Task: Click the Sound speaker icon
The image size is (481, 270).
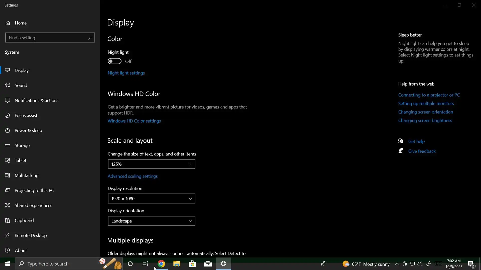Action: click(8, 85)
